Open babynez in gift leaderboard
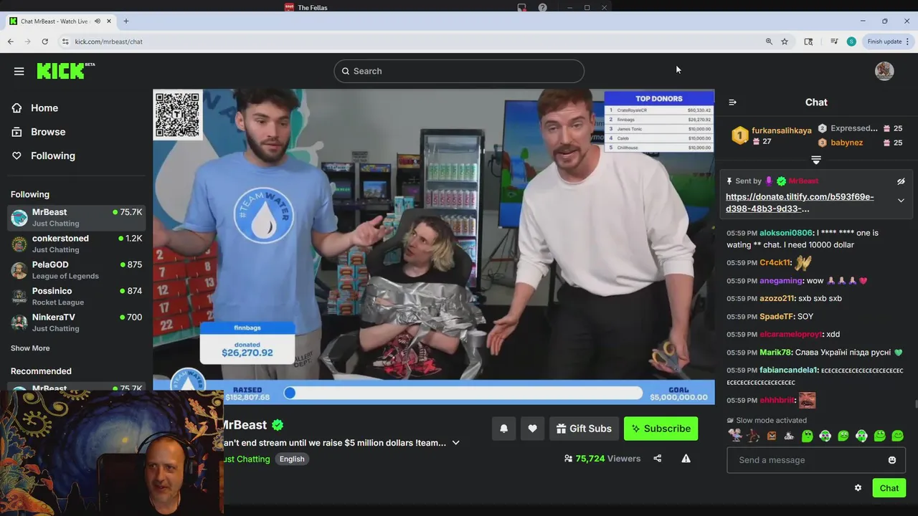Screen dimensions: 918x516 (846, 143)
